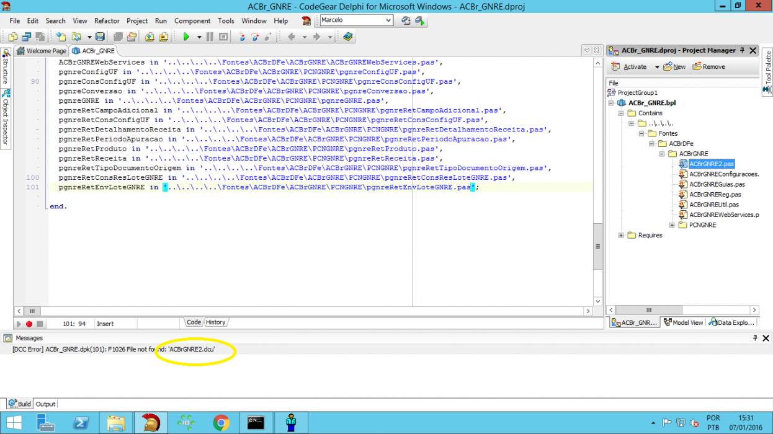Viewport: 773px width, 434px height.
Task: Click the Save file floppy icon
Action: tap(100, 37)
